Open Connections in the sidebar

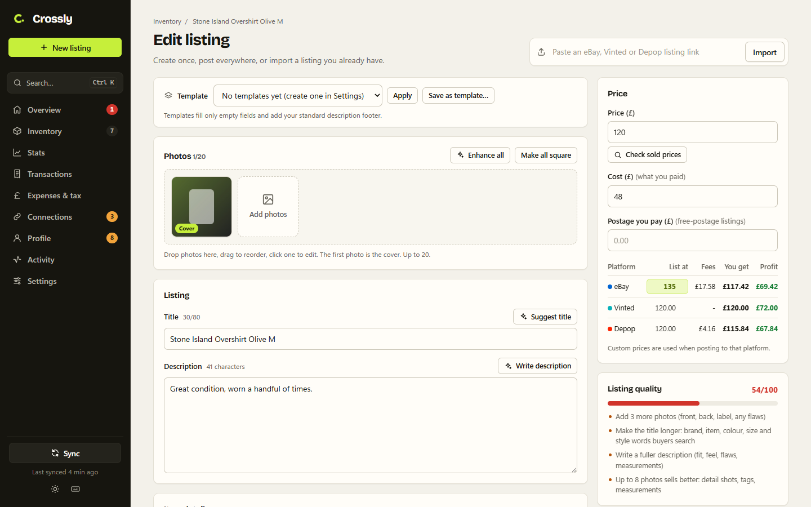coord(65,217)
